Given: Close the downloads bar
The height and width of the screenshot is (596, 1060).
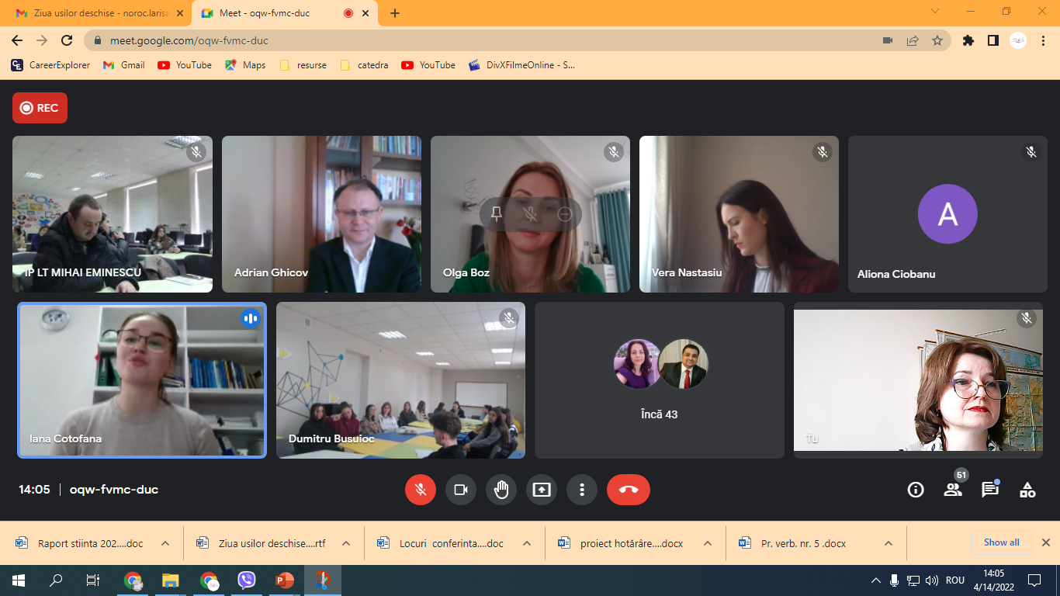Looking at the screenshot, I should coord(1046,542).
